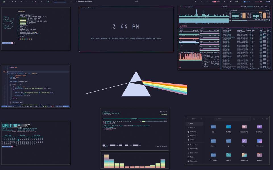Image resolution: width=273 pixels, height=170 pixels.
Task: Open the netflix link on start page
Action: (x=122, y=39)
